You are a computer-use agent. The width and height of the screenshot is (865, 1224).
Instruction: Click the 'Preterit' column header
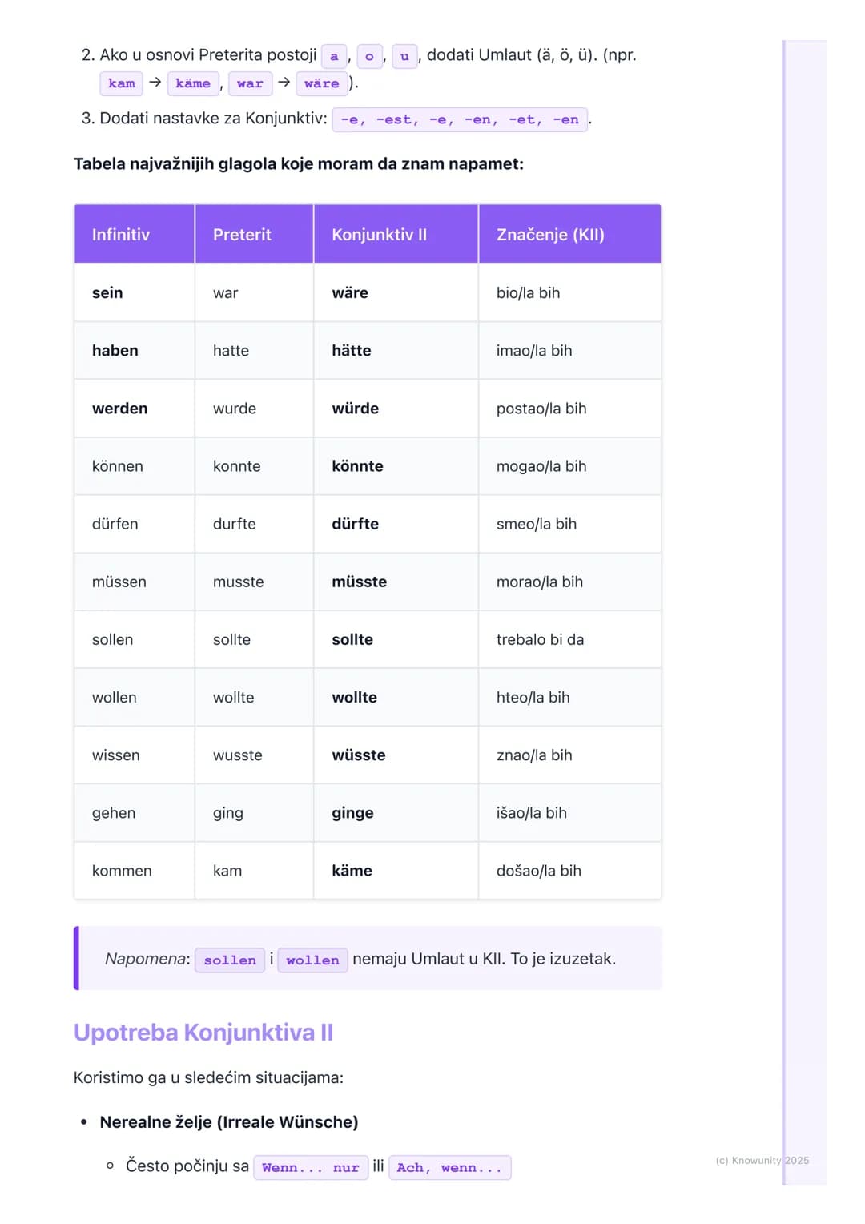pyautogui.click(x=254, y=234)
